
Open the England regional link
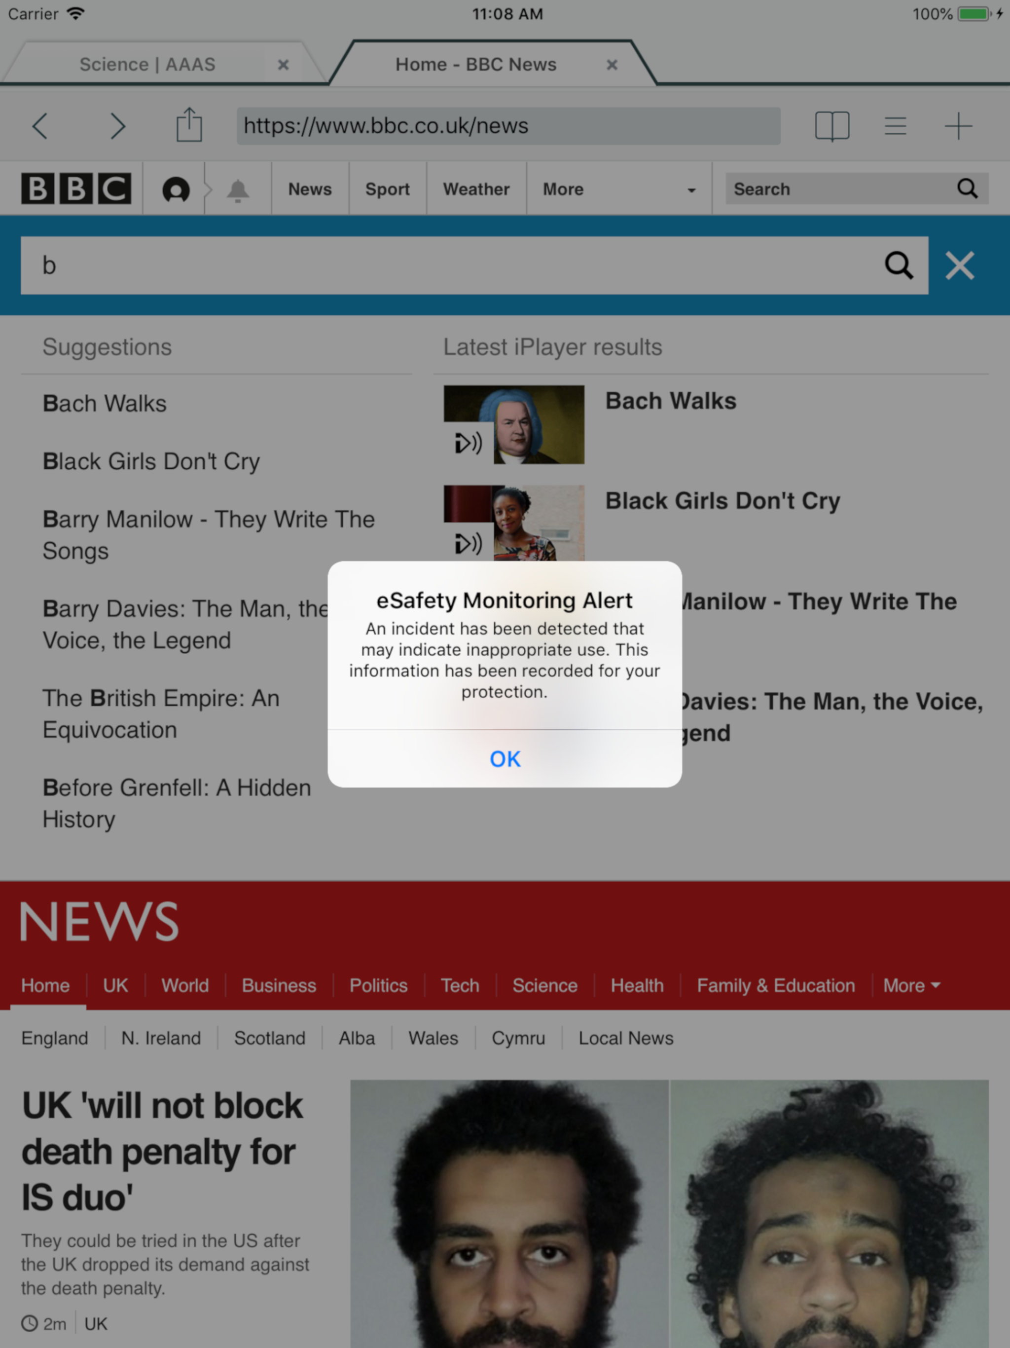pyautogui.click(x=55, y=1038)
